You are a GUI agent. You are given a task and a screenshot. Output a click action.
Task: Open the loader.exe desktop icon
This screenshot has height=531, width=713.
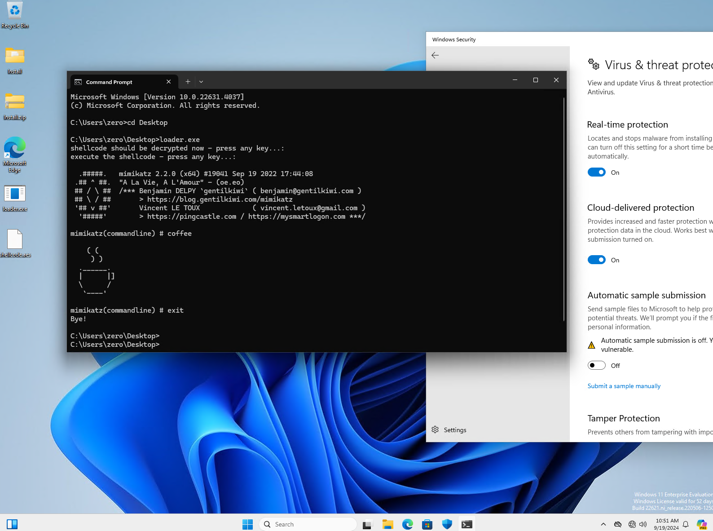click(15, 194)
